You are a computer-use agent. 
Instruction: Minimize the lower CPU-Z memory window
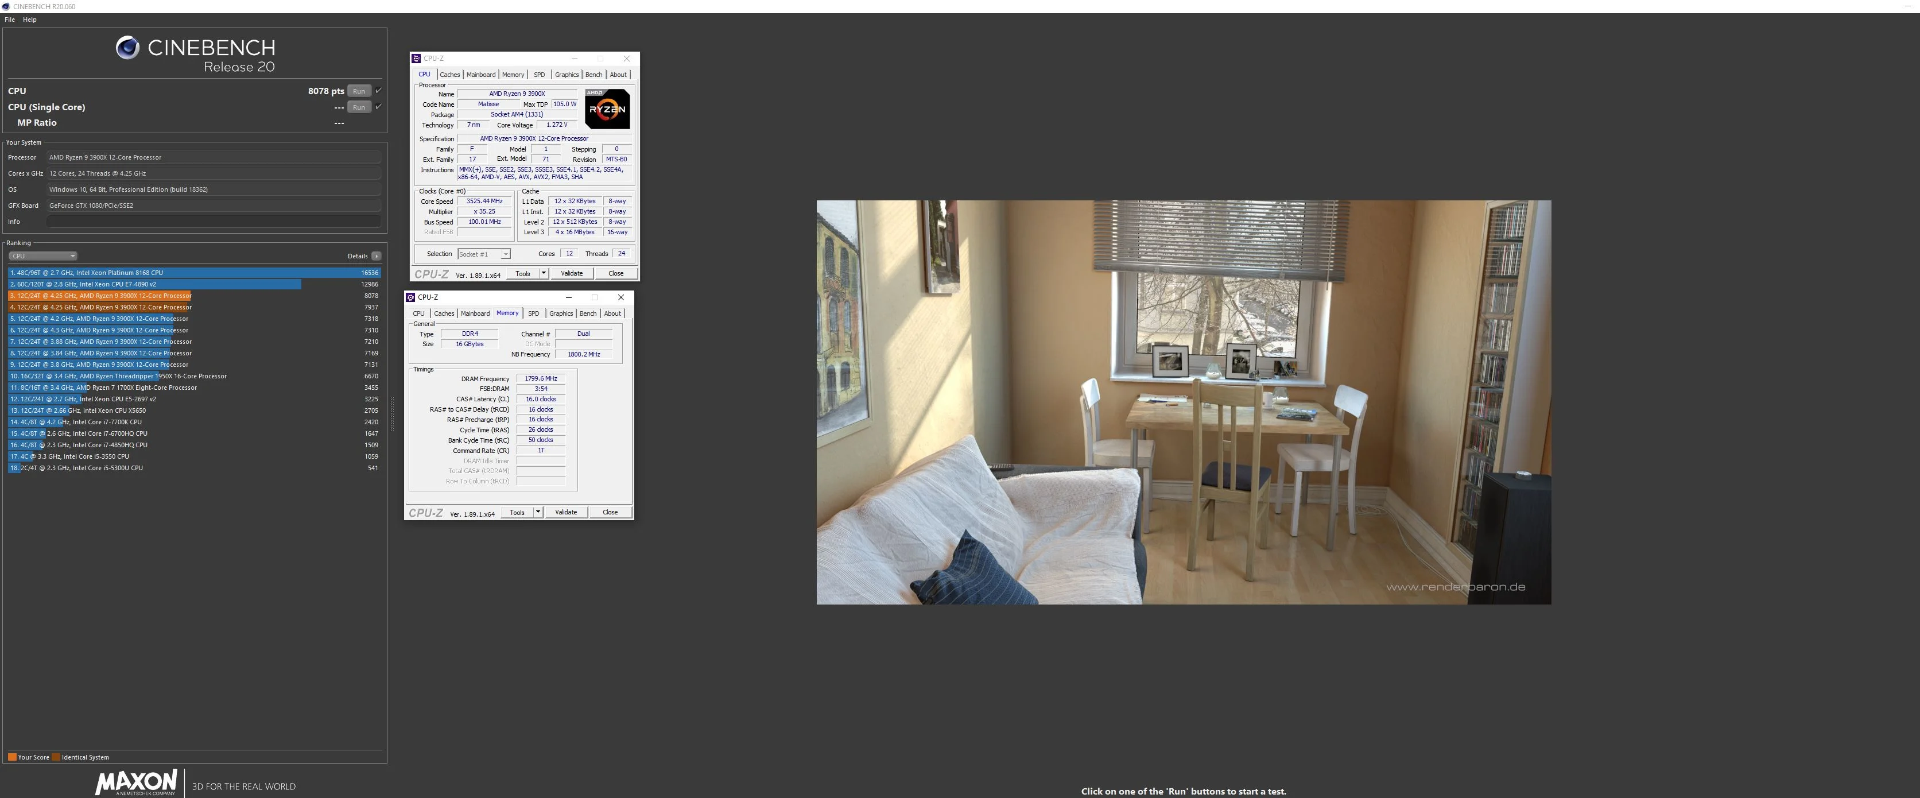tap(569, 297)
